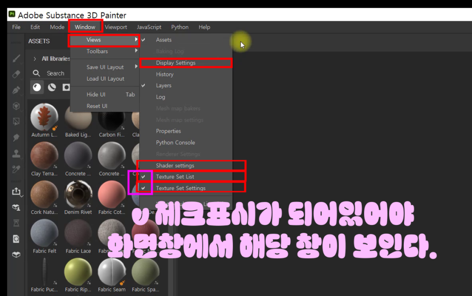472x296 pixels.
Task: Click Hide UI menu entry
Action: (x=105, y=95)
